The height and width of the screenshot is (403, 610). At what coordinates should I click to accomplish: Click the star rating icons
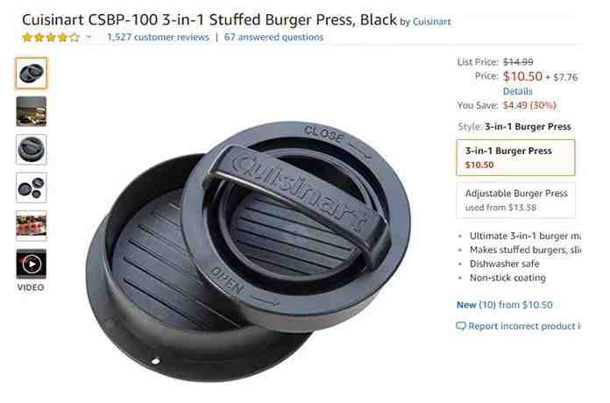(51, 38)
